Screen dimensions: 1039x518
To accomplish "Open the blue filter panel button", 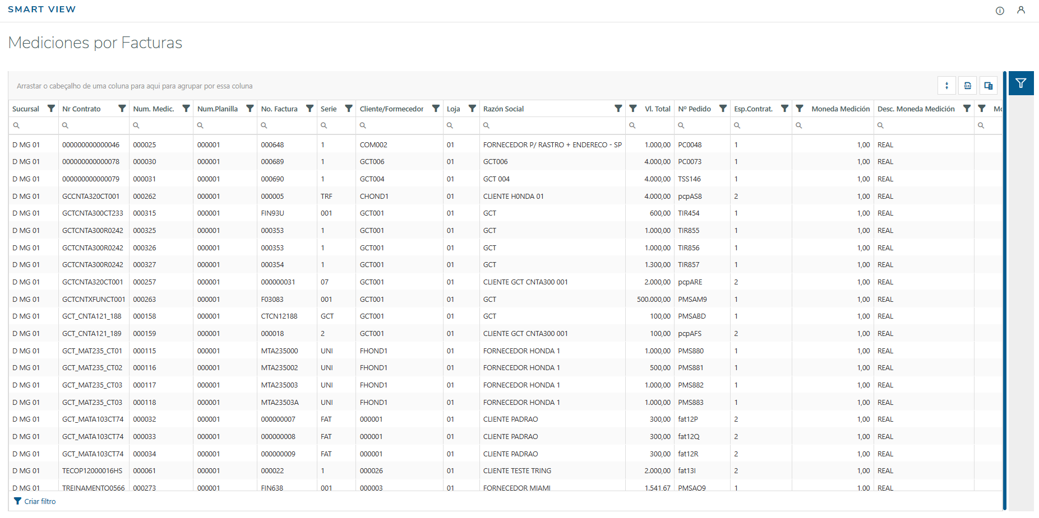I will coord(1021,83).
